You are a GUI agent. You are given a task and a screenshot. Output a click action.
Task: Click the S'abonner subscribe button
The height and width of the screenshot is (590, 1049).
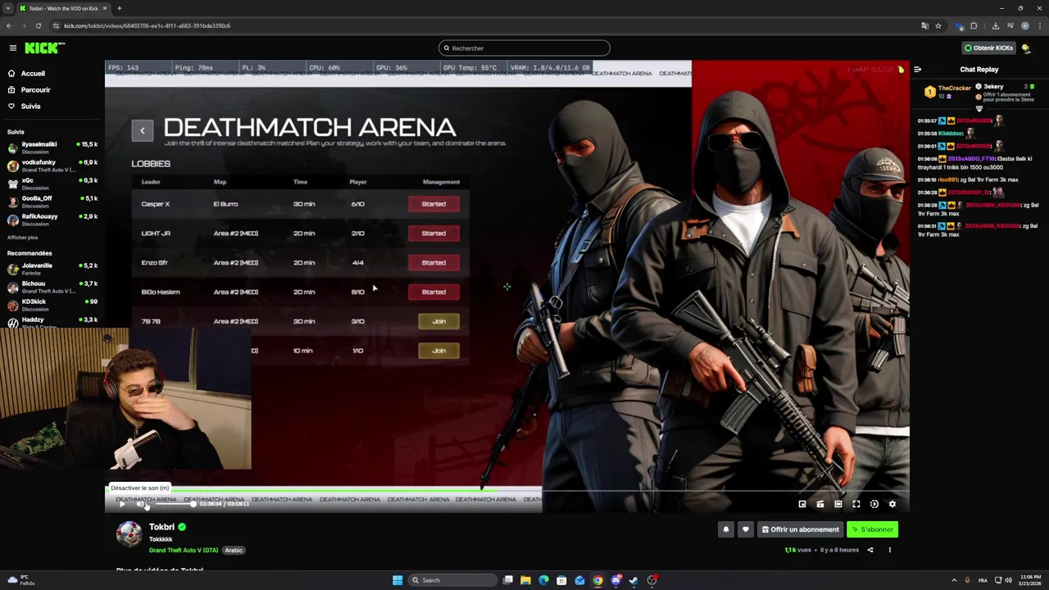(x=872, y=530)
